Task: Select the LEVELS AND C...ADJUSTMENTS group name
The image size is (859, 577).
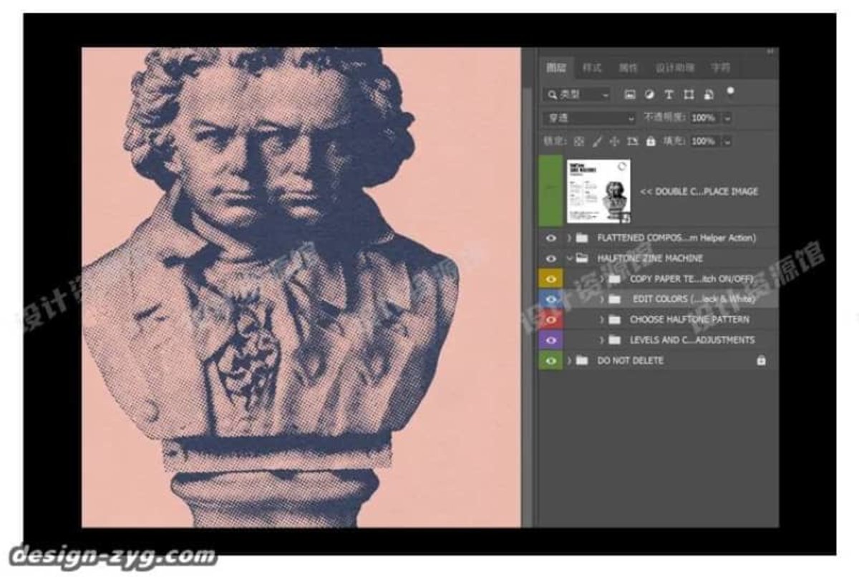Action: pos(692,340)
